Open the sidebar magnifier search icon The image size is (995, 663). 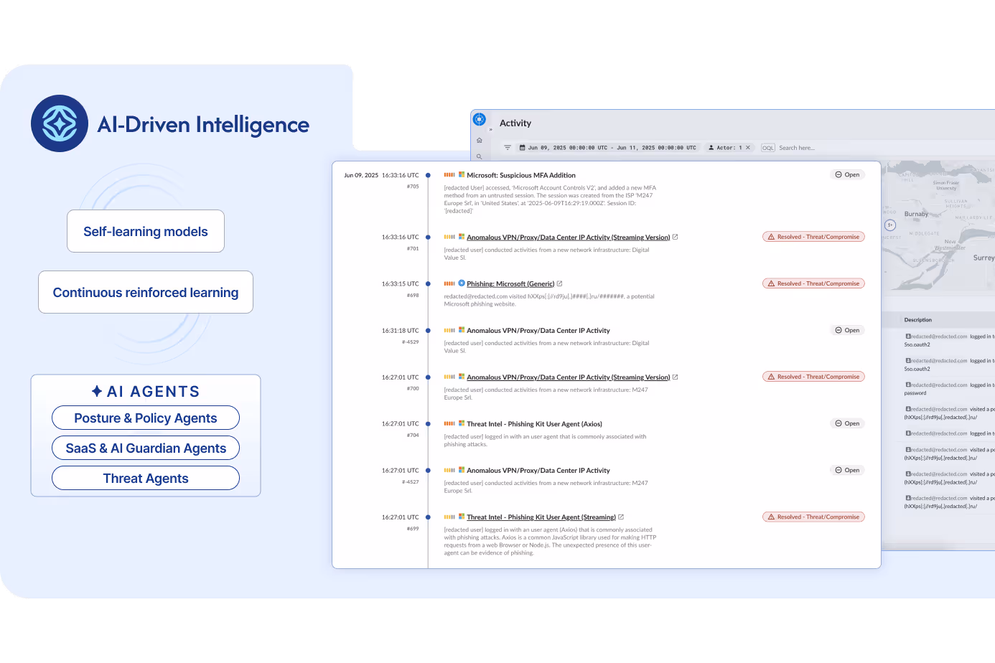coord(480,156)
